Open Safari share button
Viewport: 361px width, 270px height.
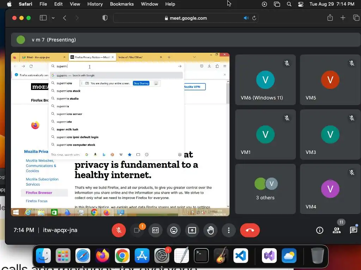[330, 18]
